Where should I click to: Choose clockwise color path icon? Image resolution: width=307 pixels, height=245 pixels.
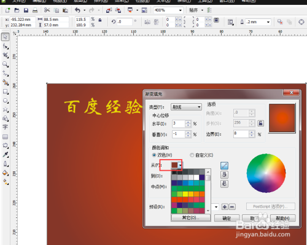[x=224, y=184]
